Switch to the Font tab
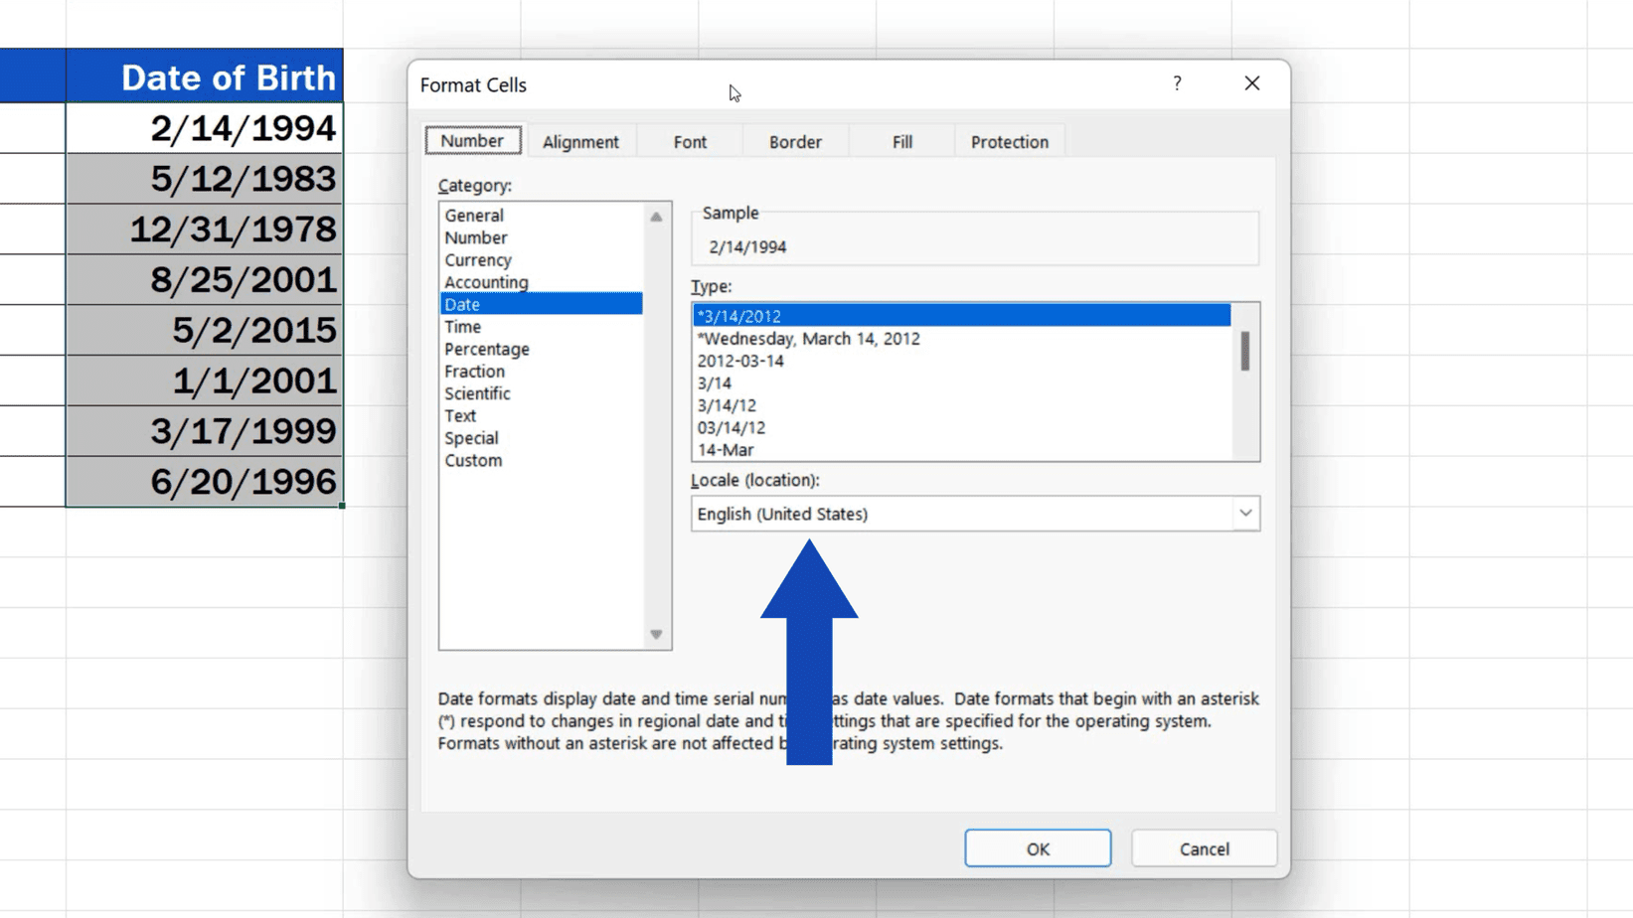Image resolution: width=1633 pixels, height=918 pixels. 688,141
